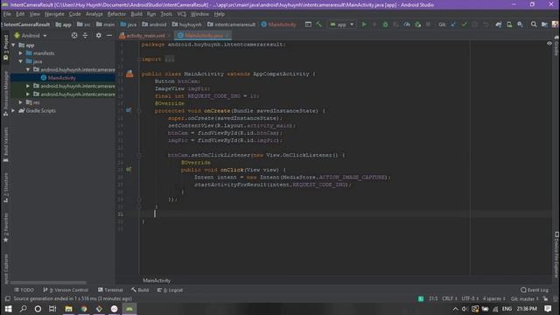560x315 pixels.
Task: Hide the Project panel with minus icon
Action: click(109, 35)
